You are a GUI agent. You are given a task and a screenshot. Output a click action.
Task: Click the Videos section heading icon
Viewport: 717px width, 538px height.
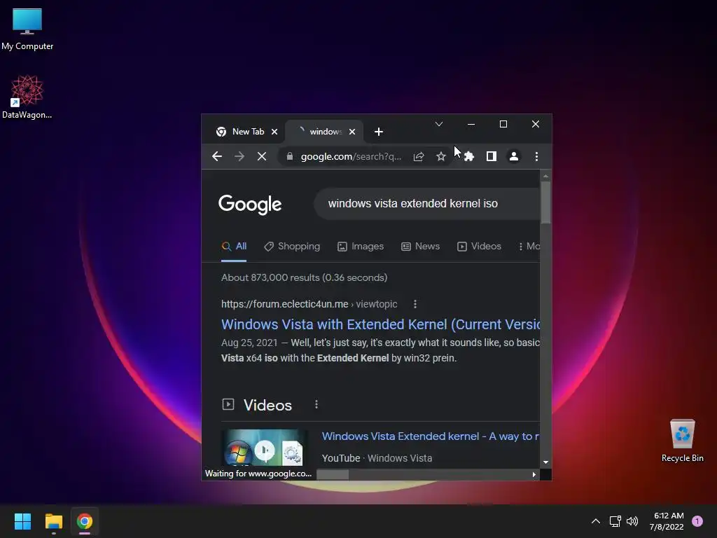[228, 404]
